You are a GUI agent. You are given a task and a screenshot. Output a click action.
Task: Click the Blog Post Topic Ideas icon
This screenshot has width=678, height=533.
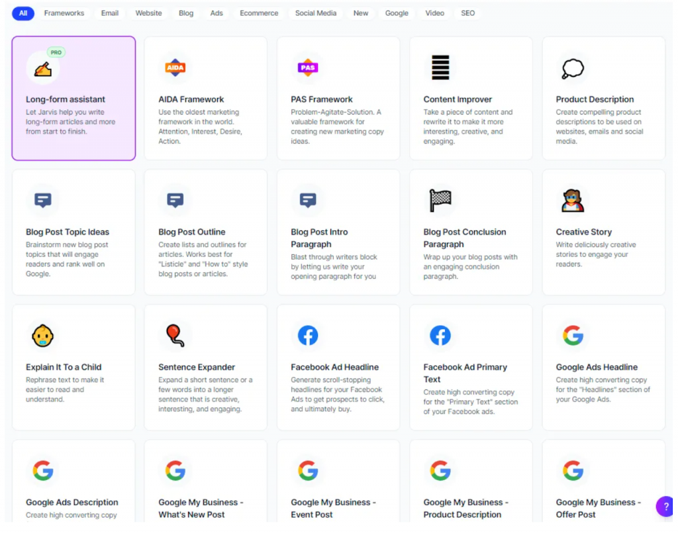click(x=43, y=200)
